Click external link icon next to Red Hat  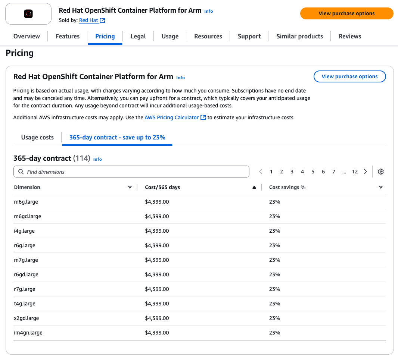coord(102,20)
